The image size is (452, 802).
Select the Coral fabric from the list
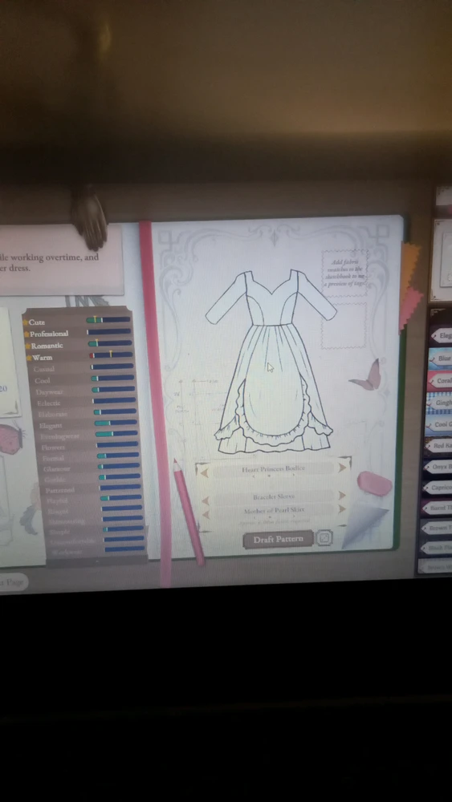coord(440,381)
